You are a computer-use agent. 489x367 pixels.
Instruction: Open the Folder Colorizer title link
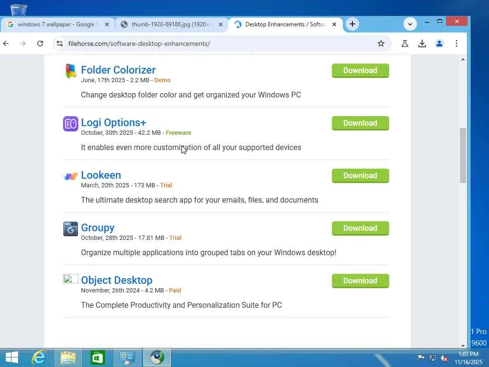pyautogui.click(x=118, y=70)
